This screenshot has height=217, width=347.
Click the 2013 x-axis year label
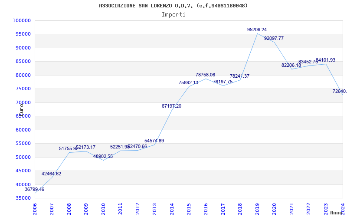click(x=154, y=208)
